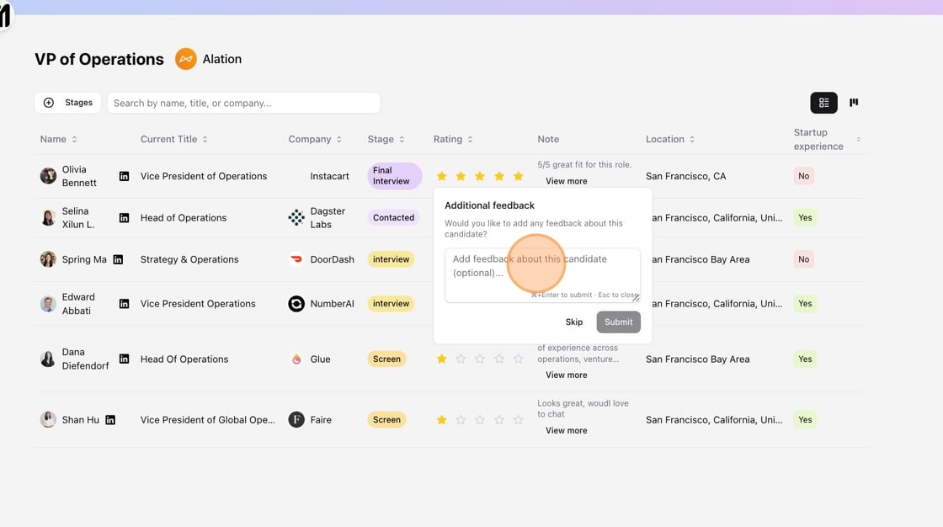
Task: Click the NumberAI logo
Action: pyautogui.click(x=296, y=304)
